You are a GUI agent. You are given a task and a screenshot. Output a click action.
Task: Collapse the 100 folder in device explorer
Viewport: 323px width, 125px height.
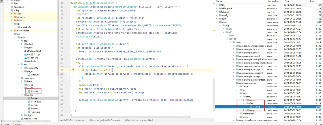coord(227,39)
